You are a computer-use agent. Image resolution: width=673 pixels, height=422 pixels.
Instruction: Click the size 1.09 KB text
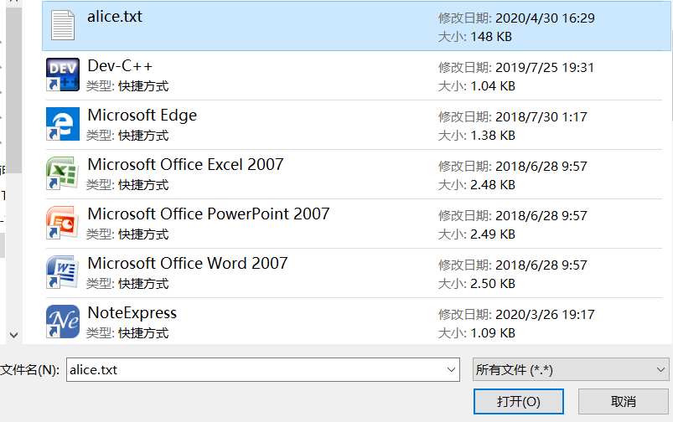click(x=493, y=332)
